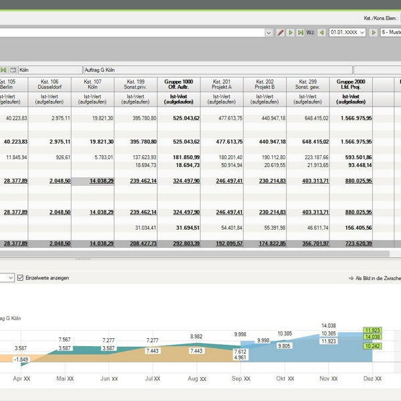
Task: Select the 'Kst. 107 Köln' column header
Action: tap(92, 84)
